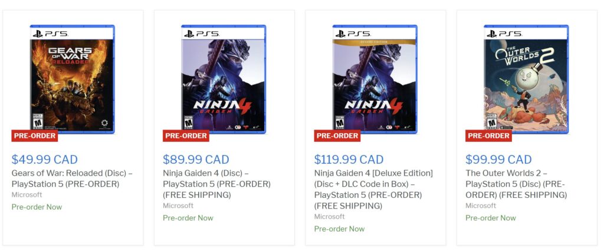This screenshot has width=604, height=251.
Task: Open Gears of War: Reloaded cover image
Action: (73, 78)
